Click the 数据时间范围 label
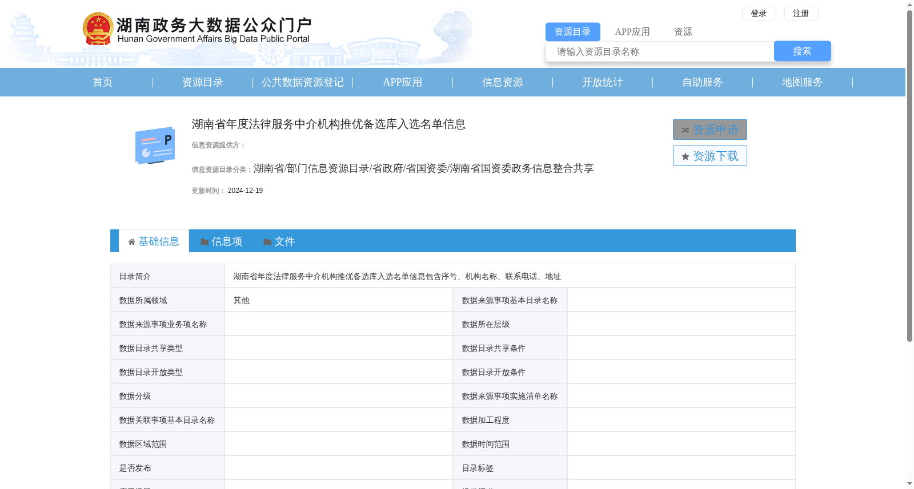This screenshot has height=489, width=914. 486,444
